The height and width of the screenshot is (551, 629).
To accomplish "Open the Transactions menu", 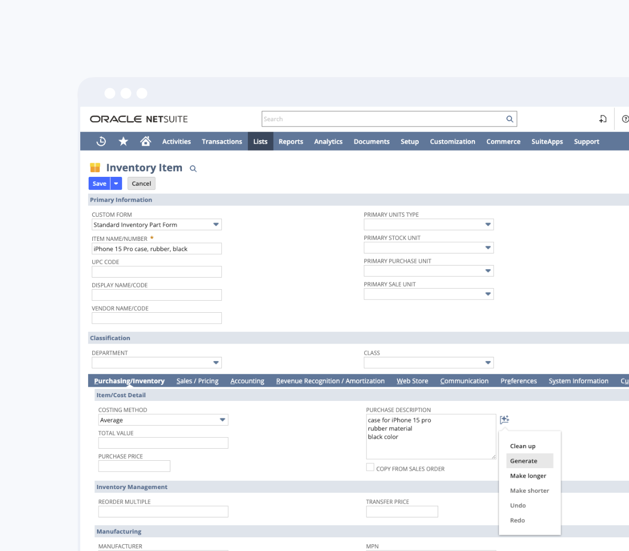I will pyautogui.click(x=222, y=142).
